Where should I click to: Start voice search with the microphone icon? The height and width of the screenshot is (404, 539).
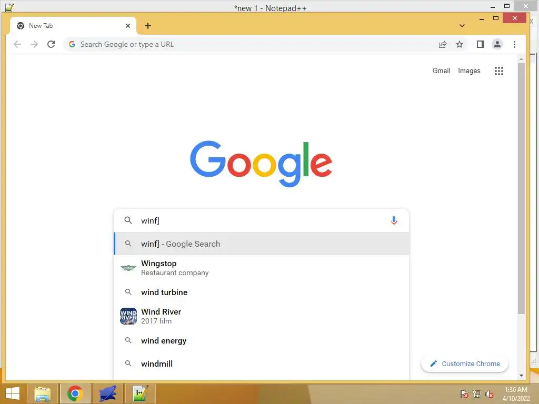click(394, 220)
